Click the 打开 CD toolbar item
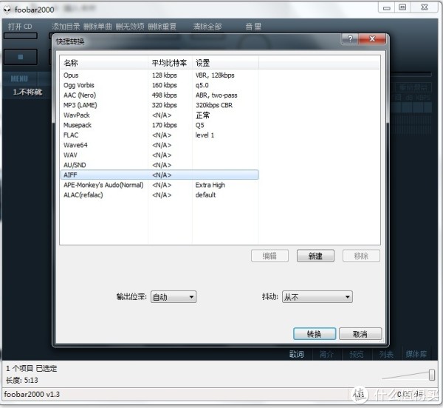This screenshot has height=408, width=443. point(20,27)
